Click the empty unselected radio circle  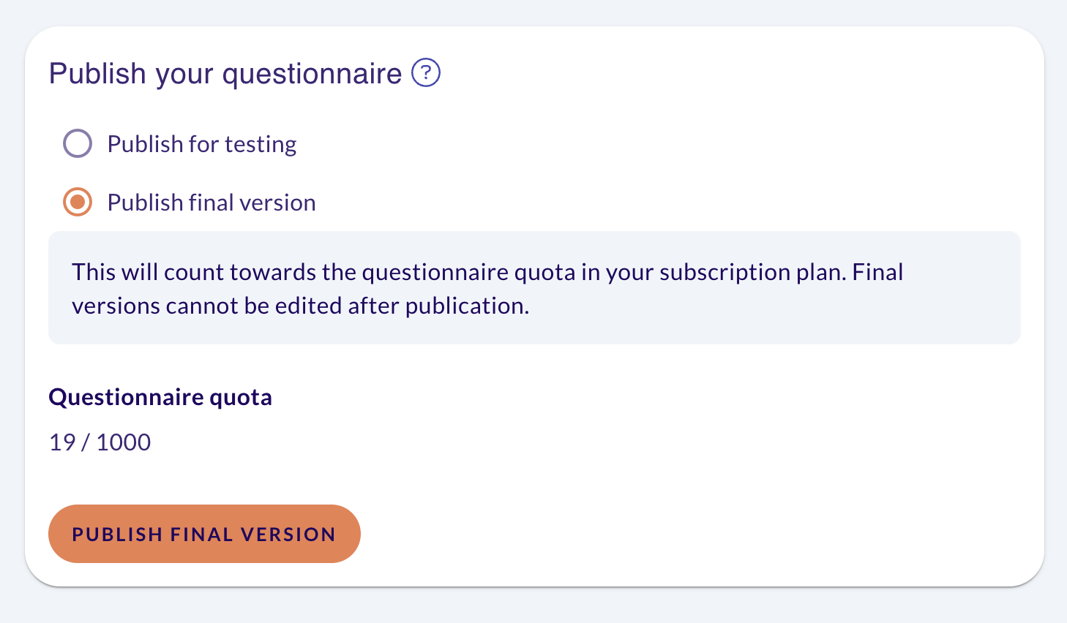78,143
